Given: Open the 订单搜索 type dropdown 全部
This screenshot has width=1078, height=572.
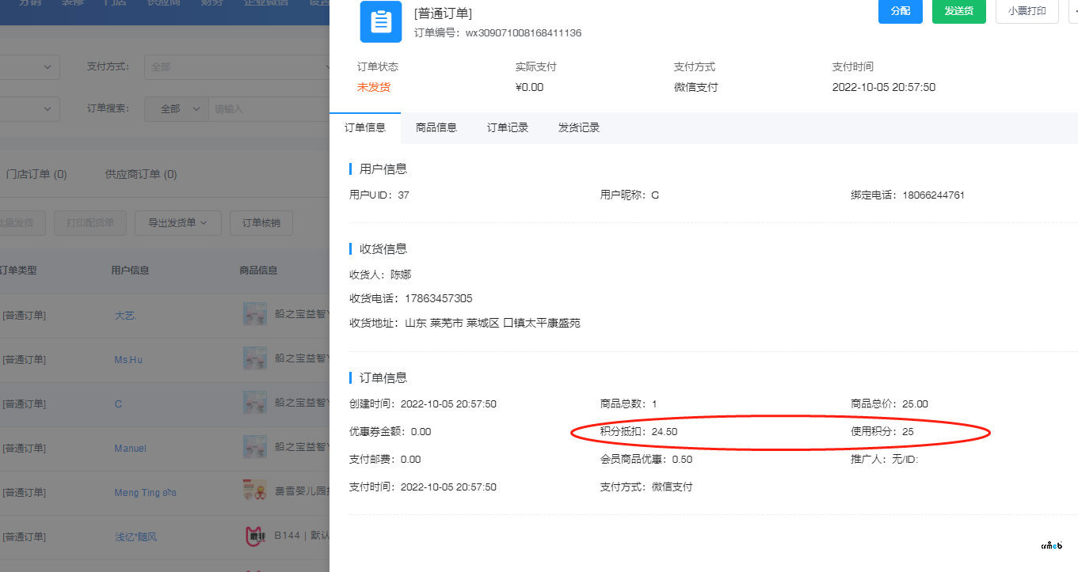Looking at the screenshot, I should 176,109.
